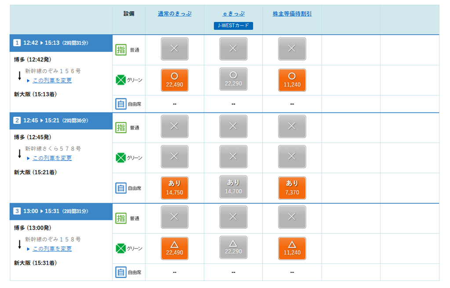This screenshot has width=450, height=288.
Task: Select Sakura 578 non-reserved 14,750 regular ticket
Action: (x=174, y=188)
